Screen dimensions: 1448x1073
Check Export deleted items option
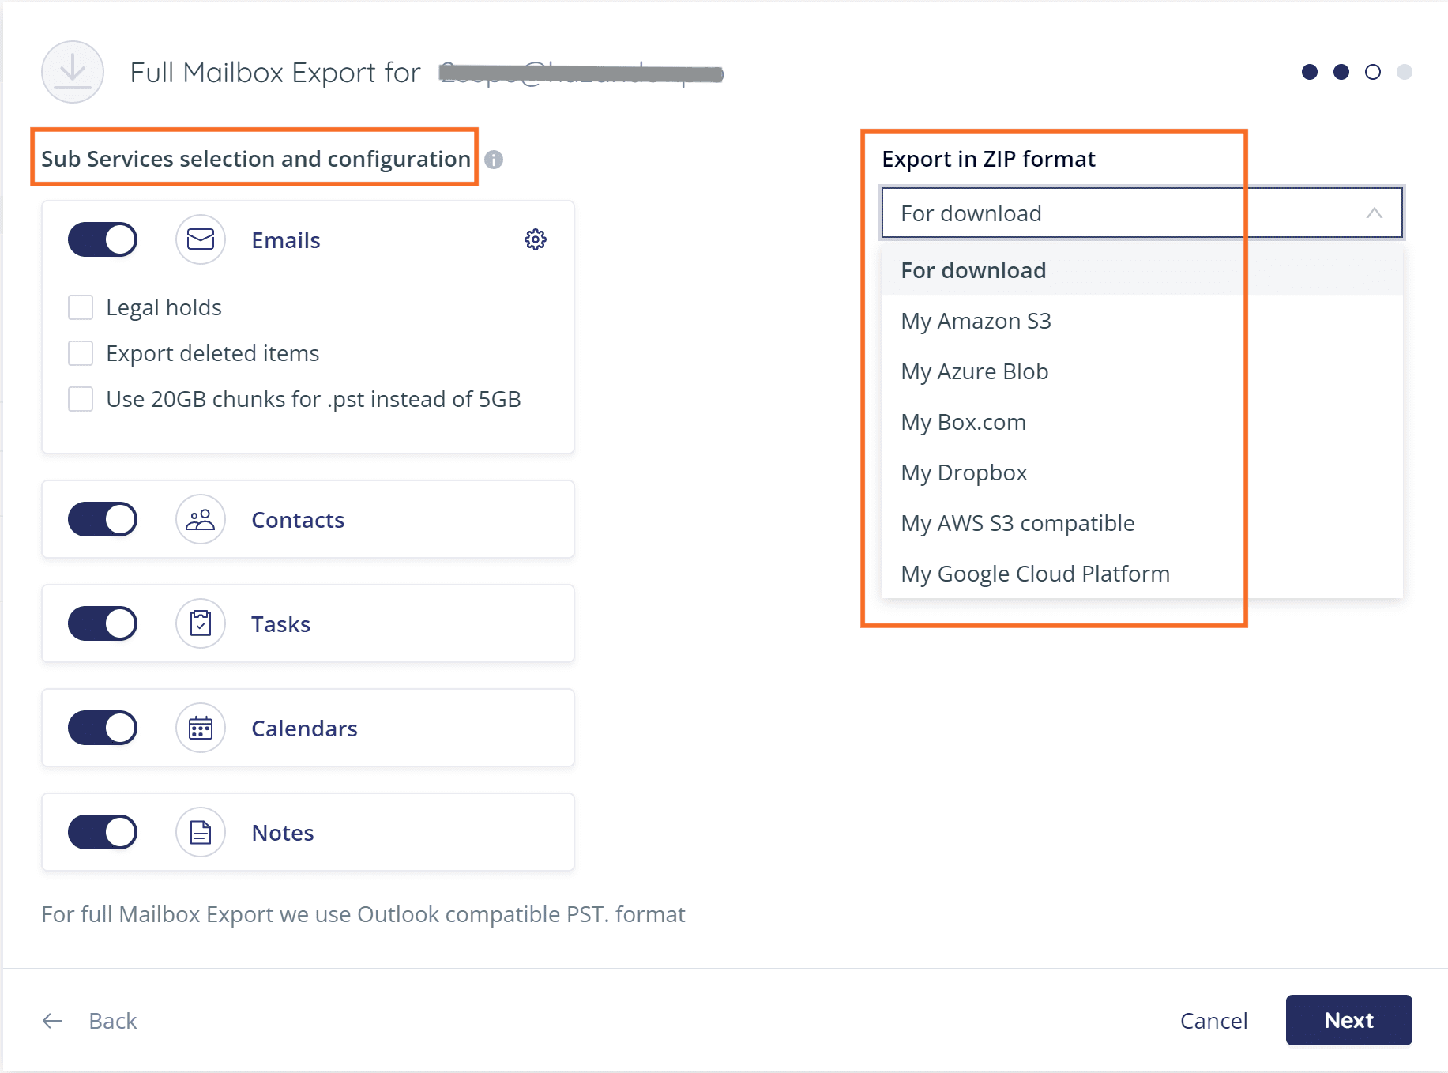[81, 353]
